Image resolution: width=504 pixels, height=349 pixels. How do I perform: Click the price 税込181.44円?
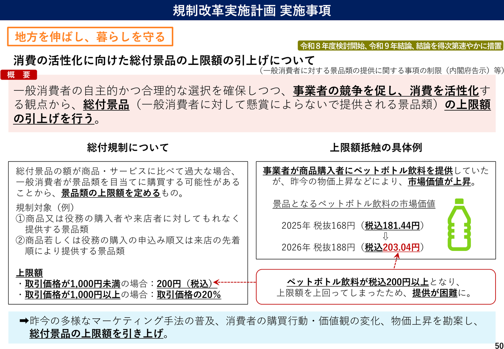(392, 225)
